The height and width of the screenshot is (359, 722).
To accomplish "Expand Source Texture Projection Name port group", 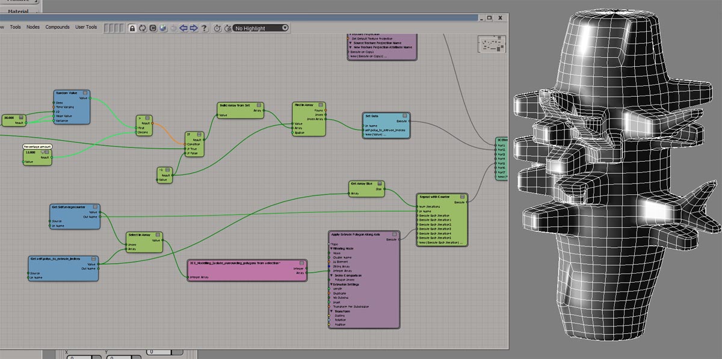I will (350, 42).
